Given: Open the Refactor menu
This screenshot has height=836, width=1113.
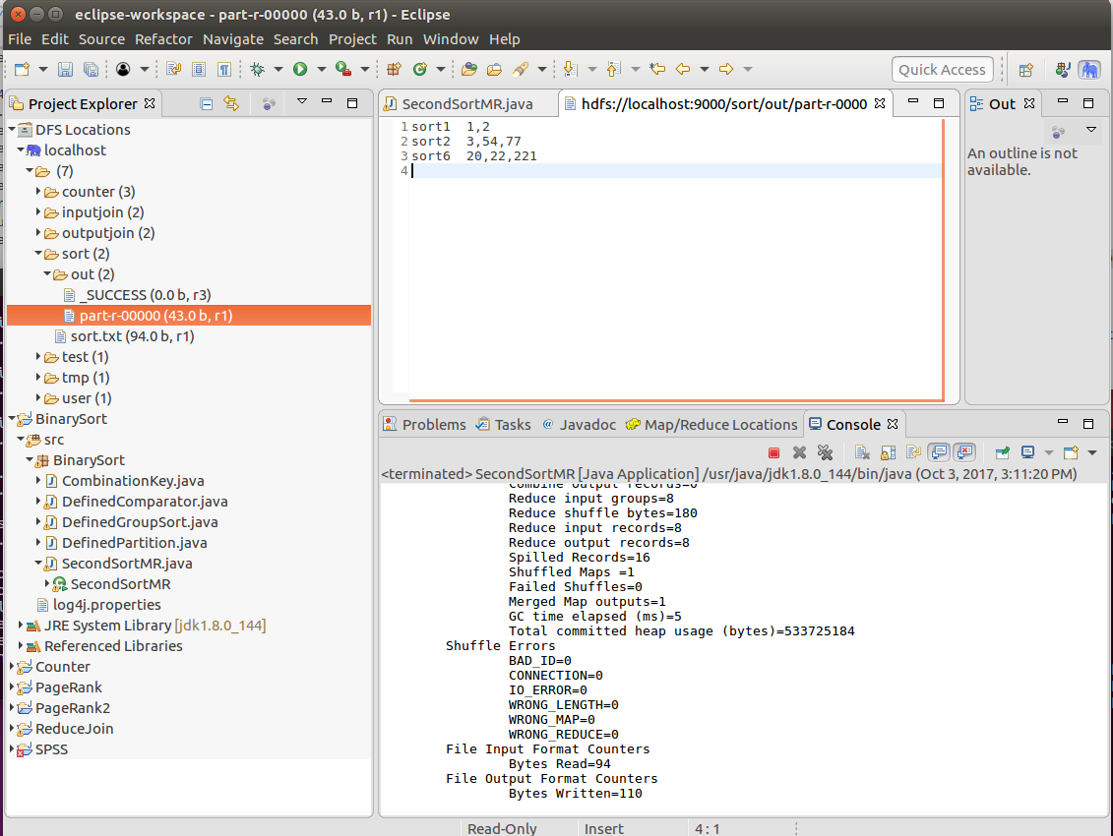Looking at the screenshot, I should (x=163, y=39).
